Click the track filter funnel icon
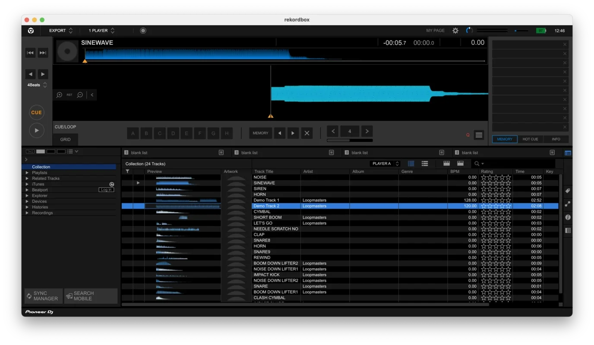Viewport: 594px width, 345px height. point(127,172)
